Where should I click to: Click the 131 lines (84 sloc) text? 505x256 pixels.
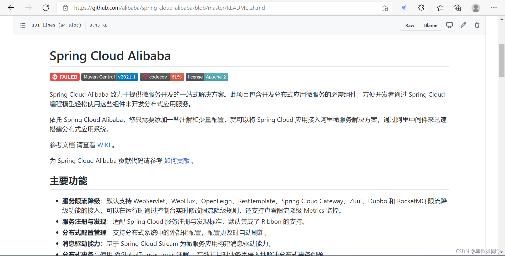[x=57, y=25]
